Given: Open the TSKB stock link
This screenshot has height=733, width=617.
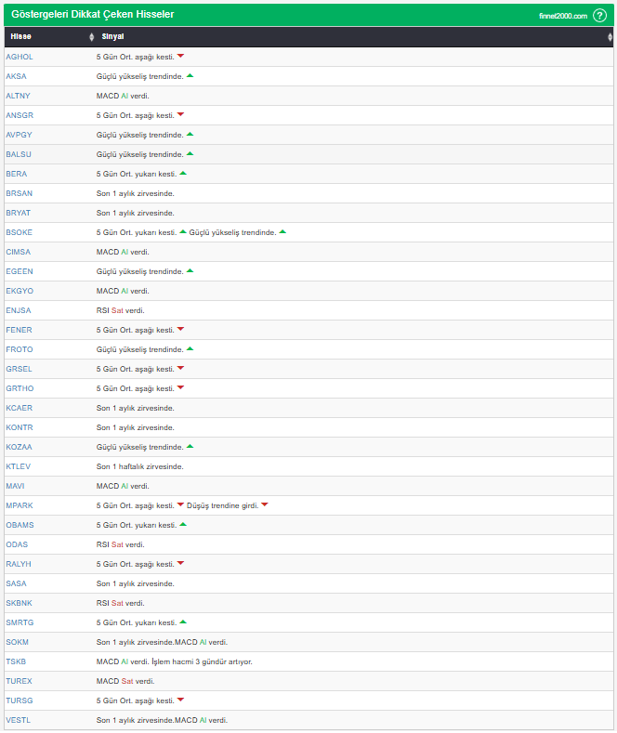Looking at the screenshot, I should point(16,661).
